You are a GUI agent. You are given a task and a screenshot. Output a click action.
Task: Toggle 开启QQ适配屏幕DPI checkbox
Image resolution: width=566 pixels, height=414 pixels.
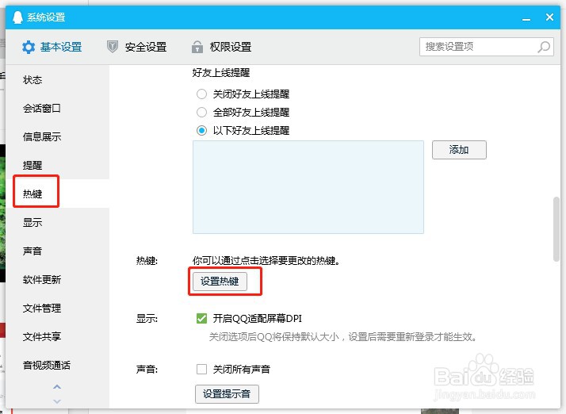tap(202, 318)
